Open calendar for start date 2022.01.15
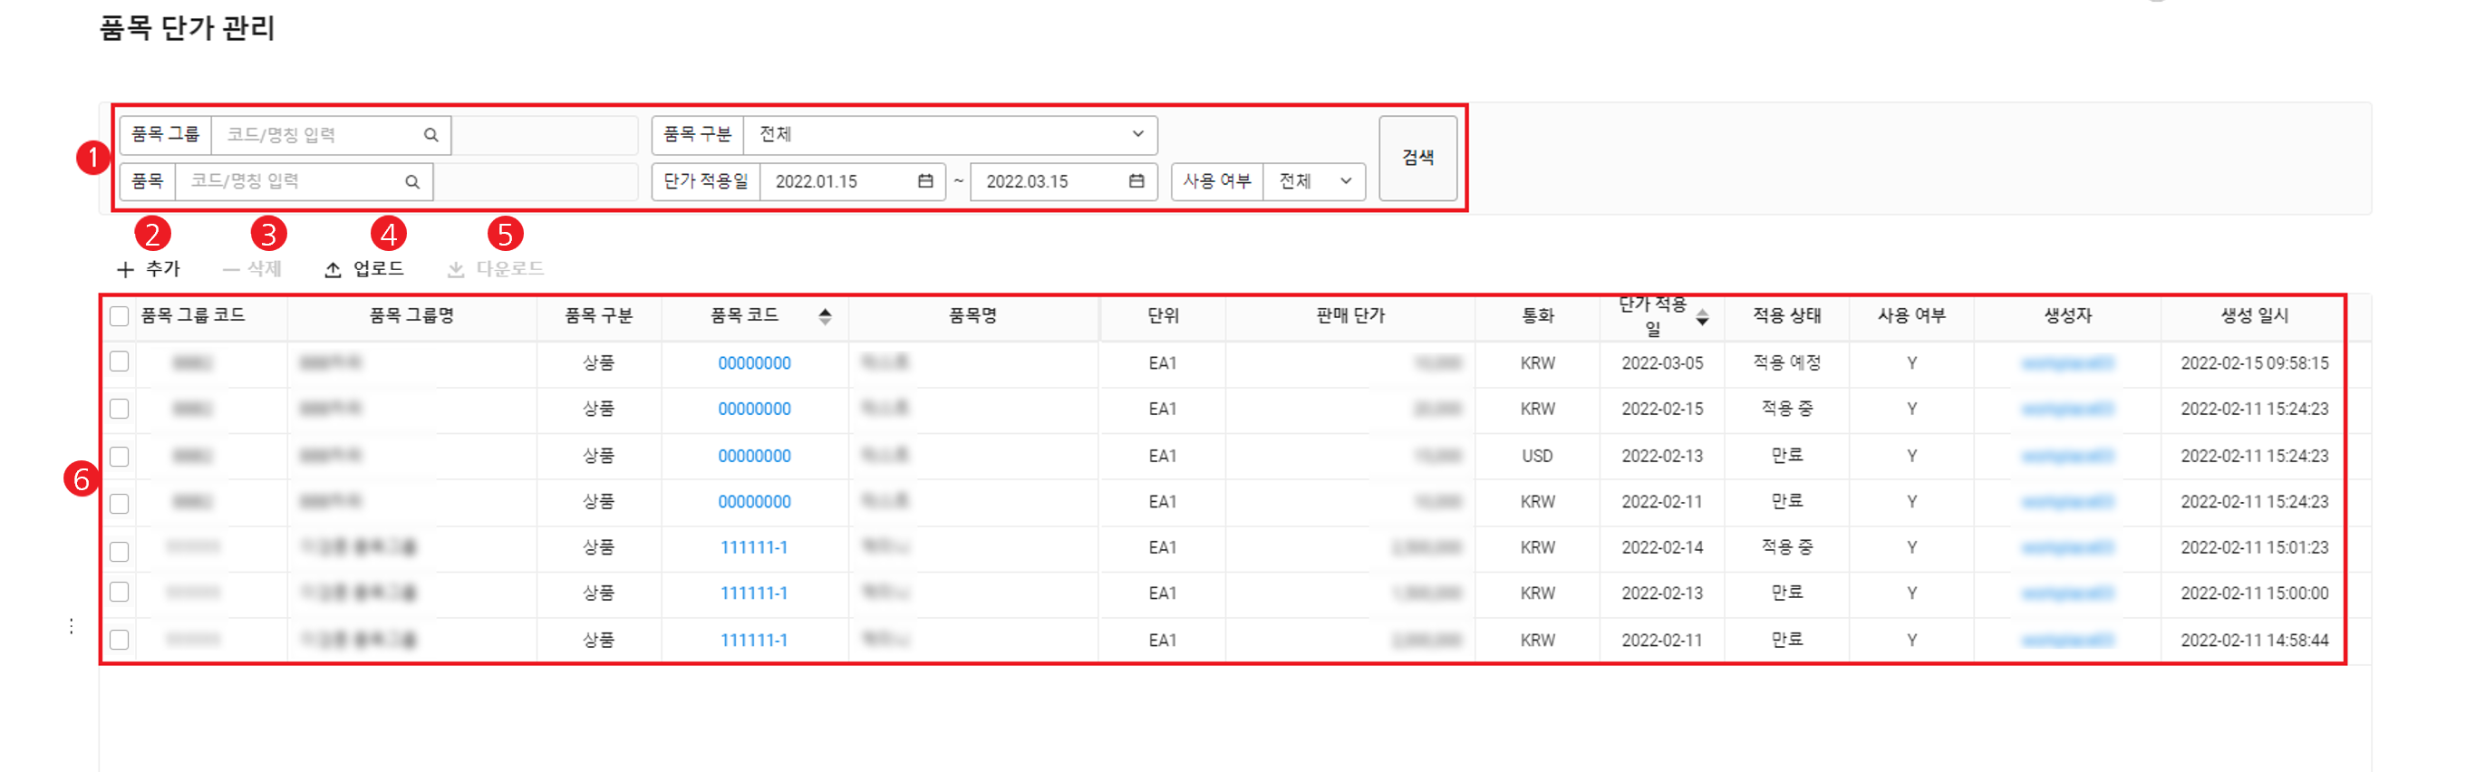Screen dimensions: 2466x772 [x=924, y=181]
